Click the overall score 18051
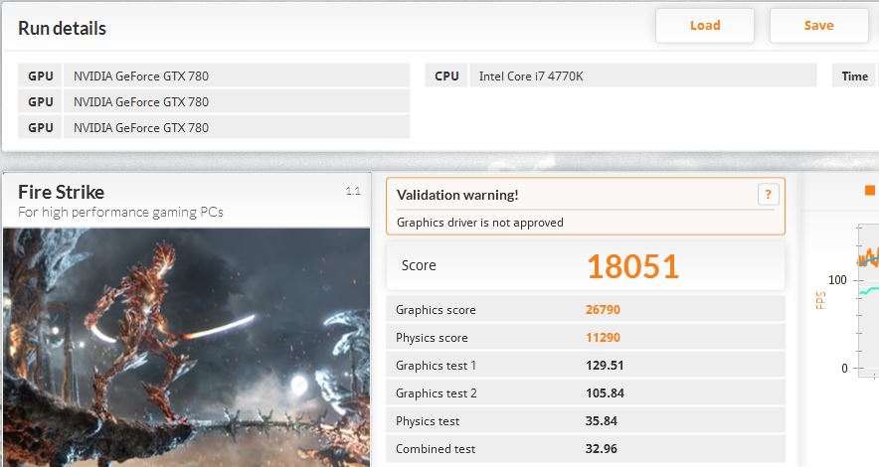 (x=632, y=266)
